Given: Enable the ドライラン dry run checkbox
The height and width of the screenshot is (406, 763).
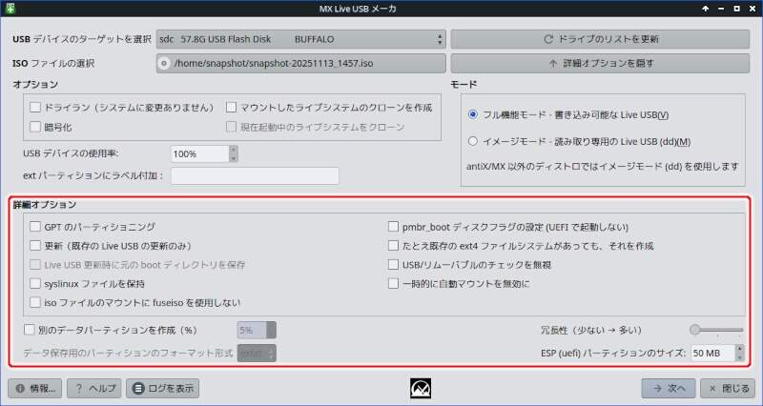Looking at the screenshot, I should [35, 108].
